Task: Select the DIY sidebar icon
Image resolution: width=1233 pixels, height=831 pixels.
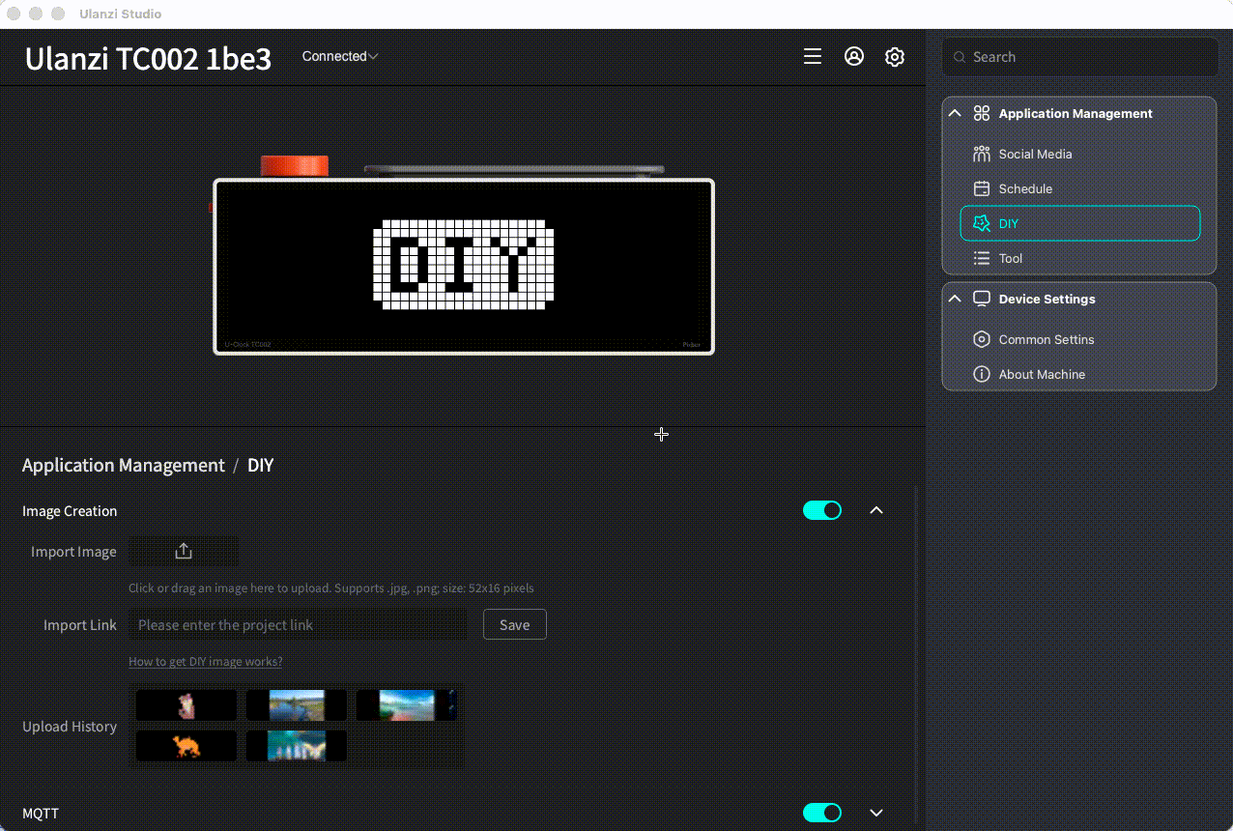Action: click(x=982, y=223)
